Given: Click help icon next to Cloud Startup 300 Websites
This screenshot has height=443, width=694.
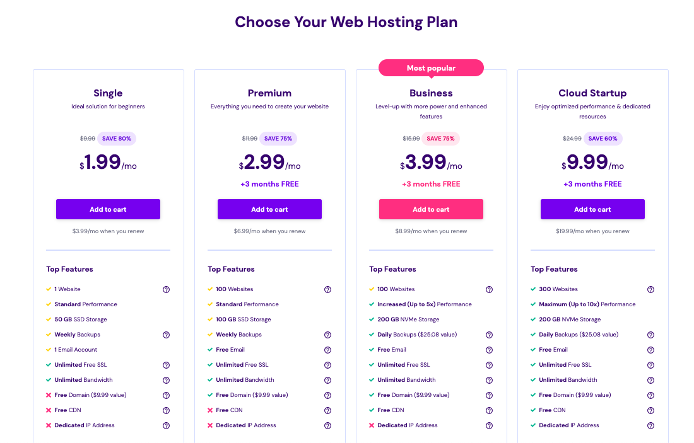Looking at the screenshot, I should [650, 290].
